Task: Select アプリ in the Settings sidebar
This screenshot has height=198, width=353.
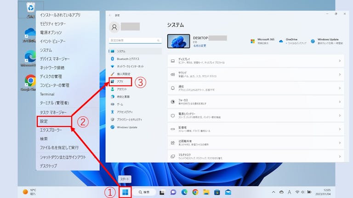Action: [x=120, y=82]
